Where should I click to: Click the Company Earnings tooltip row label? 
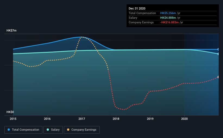pos(141,22)
